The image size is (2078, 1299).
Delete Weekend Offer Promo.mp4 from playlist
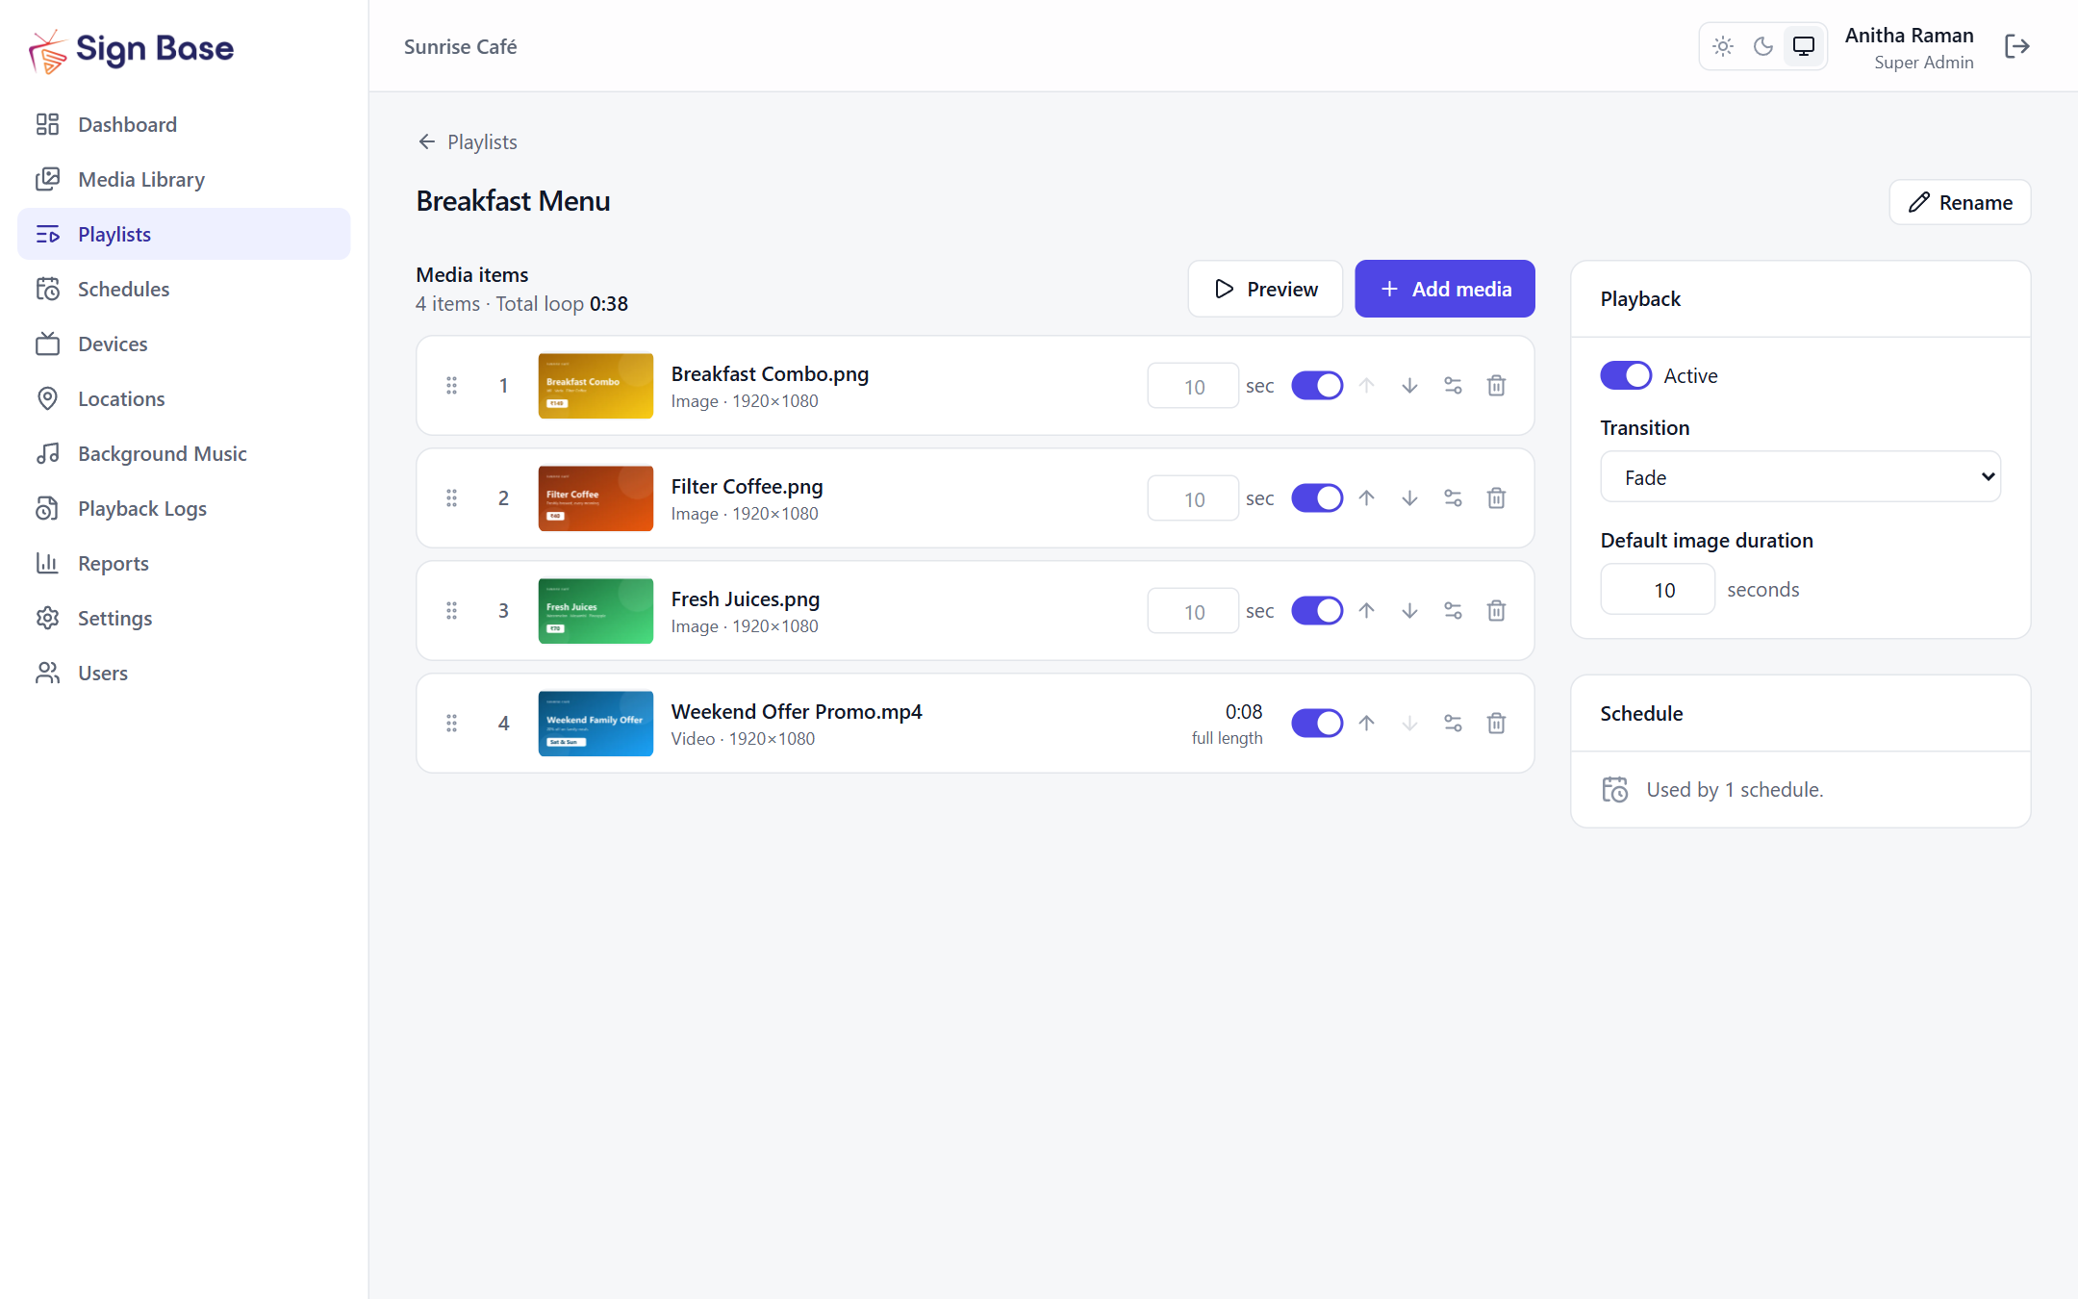pos(1496,724)
